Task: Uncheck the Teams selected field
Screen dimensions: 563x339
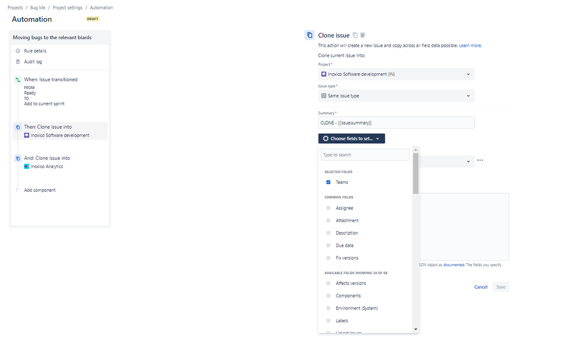Action: [x=328, y=182]
